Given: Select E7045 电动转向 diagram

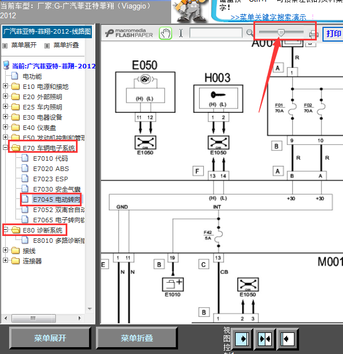Looking at the screenshot, I should [57, 200].
